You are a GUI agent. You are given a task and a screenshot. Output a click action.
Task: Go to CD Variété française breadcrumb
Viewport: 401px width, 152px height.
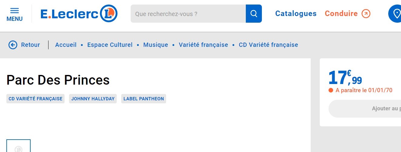pos(268,45)
